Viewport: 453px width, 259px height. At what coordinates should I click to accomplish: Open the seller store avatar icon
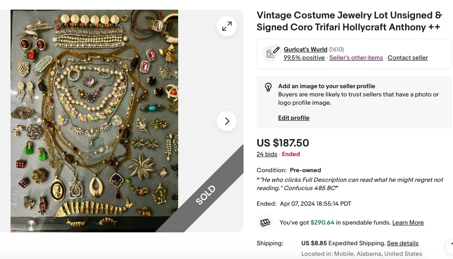click(x=269, y=54)
